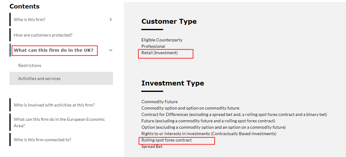Screen dimensions: 346x157
Task: Click the "Professional" customer type entry
Action: pyautogui.click(x=153, y=46)
